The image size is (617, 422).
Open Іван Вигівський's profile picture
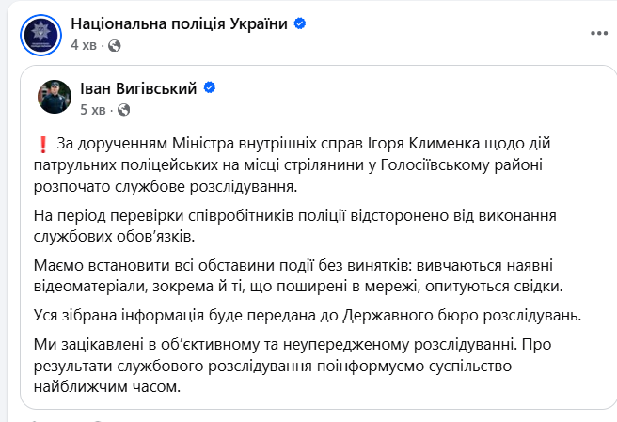[x=55, y=98]
